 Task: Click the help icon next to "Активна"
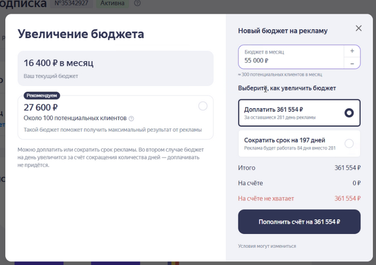[x=138, y=4]
